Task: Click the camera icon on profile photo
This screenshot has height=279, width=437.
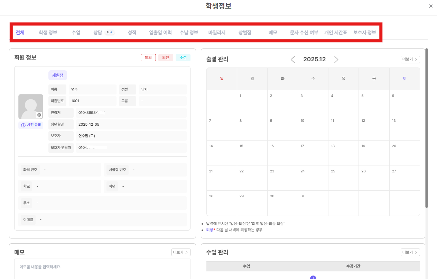Action: pyautogui.click(x=39, y=115)
